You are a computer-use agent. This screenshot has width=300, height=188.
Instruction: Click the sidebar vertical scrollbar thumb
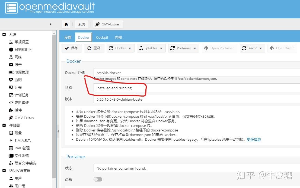(x=54, y=107)
